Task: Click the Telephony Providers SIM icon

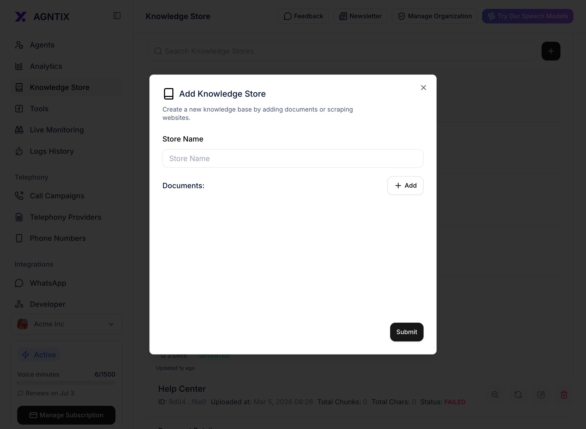Action: [x=19, y=217]
